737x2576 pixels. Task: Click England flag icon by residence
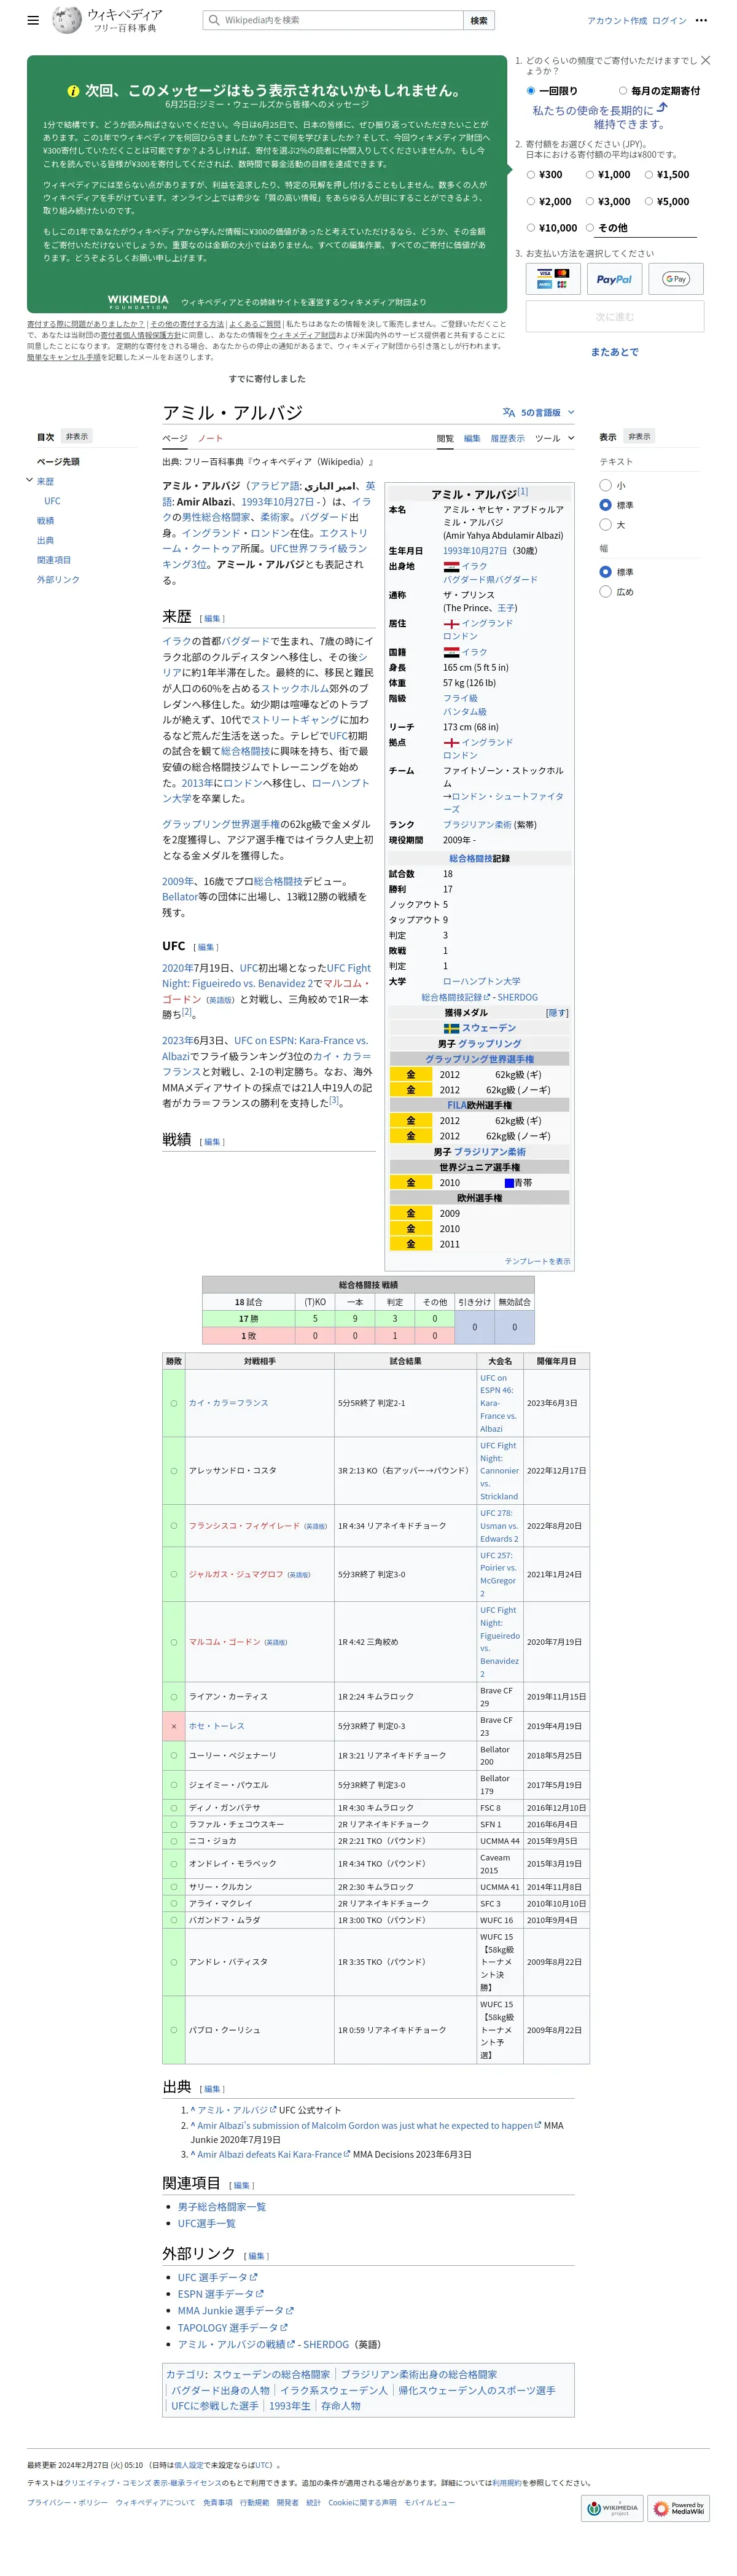pos(451,623)
